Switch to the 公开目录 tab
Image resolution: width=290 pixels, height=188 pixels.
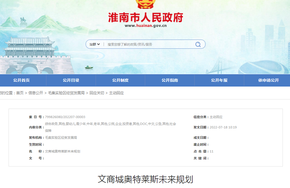point(71,80)
